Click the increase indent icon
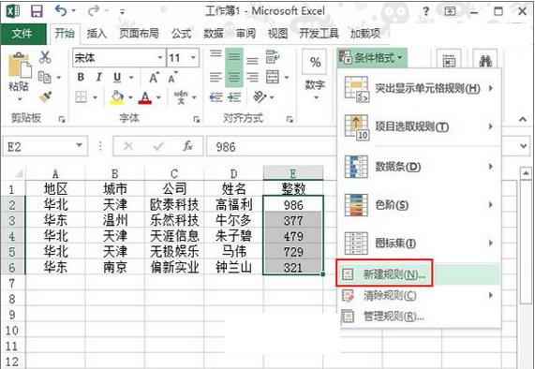The image size is (535, 369). (x=234, y=97)
